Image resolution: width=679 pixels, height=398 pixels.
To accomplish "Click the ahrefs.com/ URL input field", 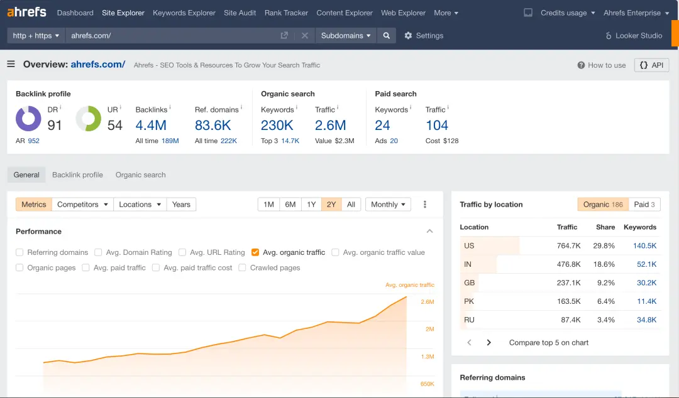I will (x=172, y=36).
